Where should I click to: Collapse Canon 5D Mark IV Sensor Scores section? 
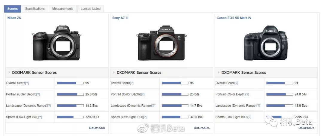click(x=219, y=72)
